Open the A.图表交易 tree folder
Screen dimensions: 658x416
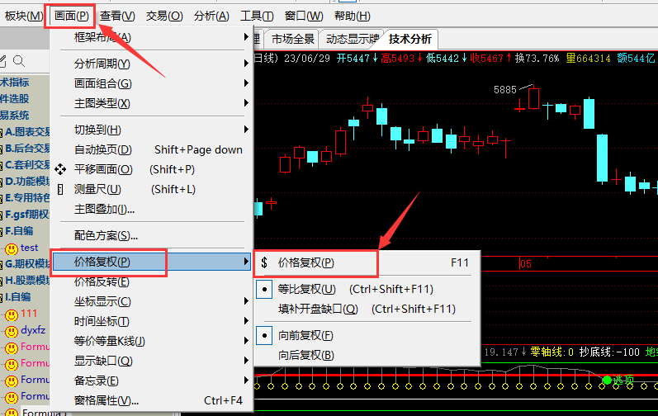[27, 132]
